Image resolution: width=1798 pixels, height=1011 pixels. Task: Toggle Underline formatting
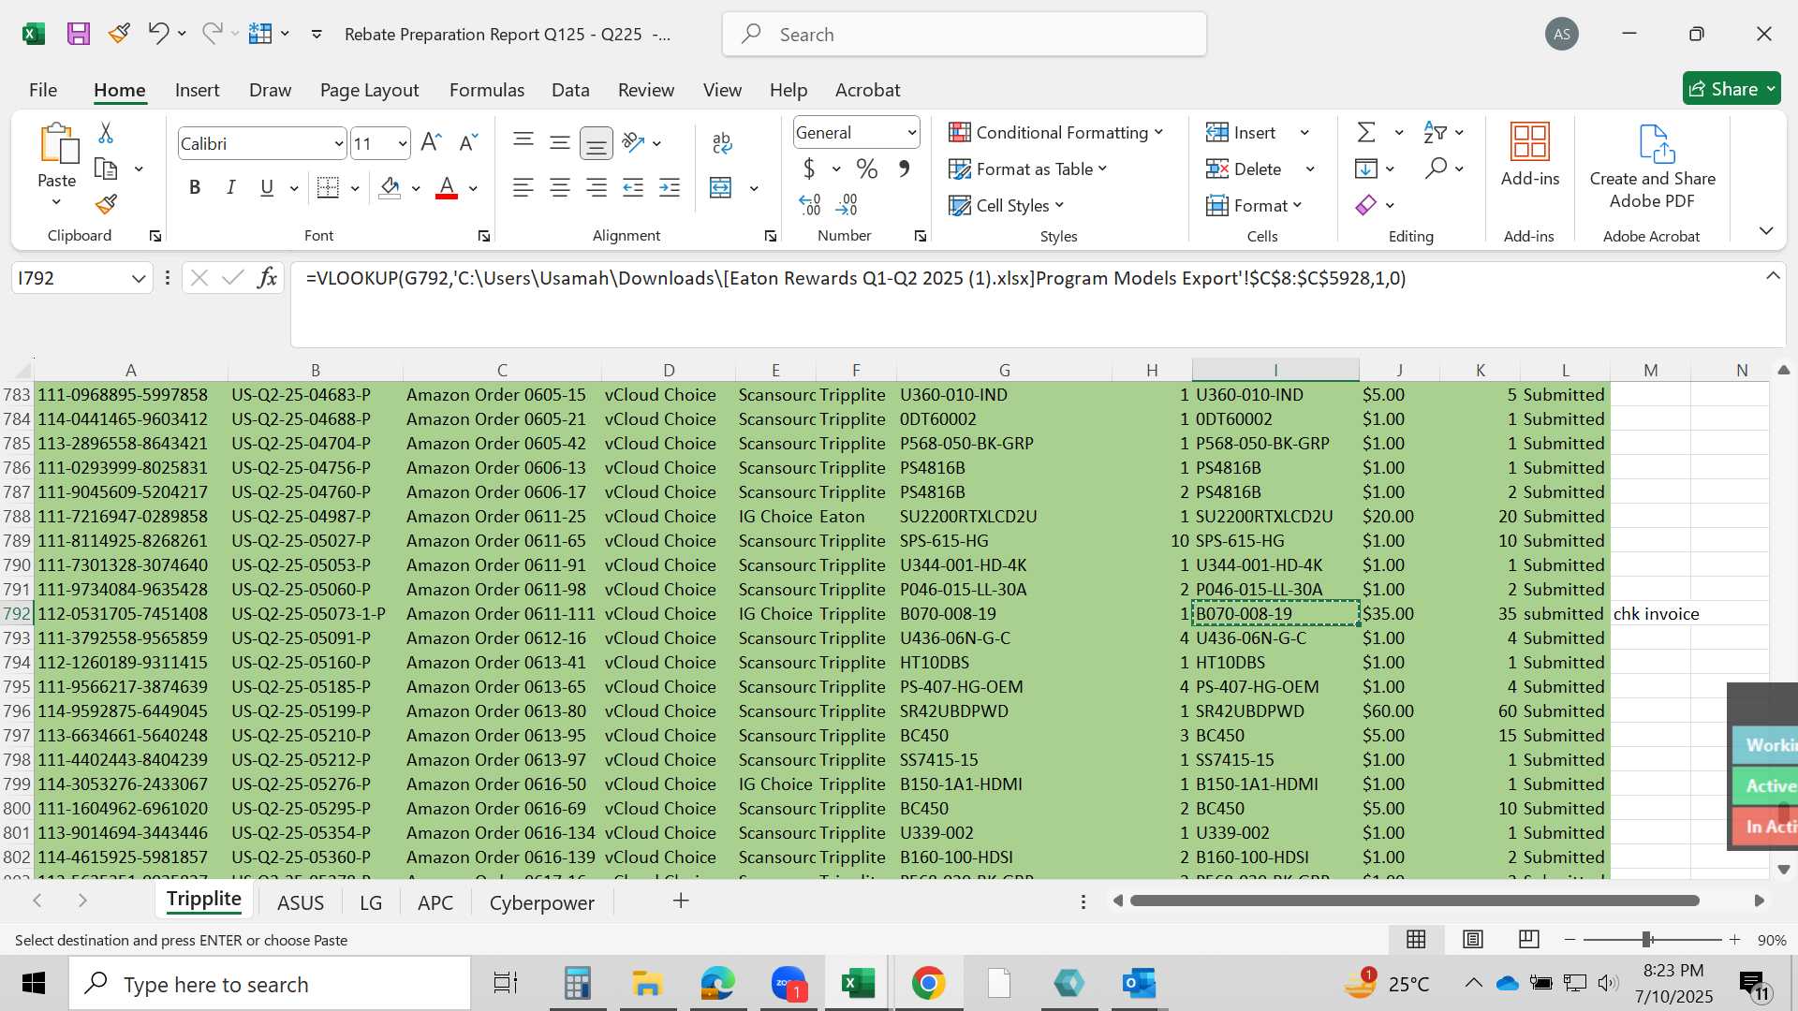point(267,187)
